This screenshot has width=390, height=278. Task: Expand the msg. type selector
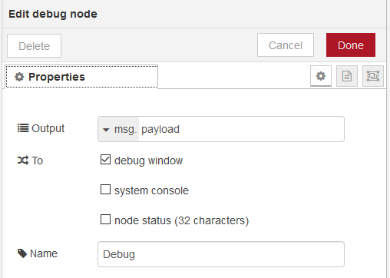119,129
